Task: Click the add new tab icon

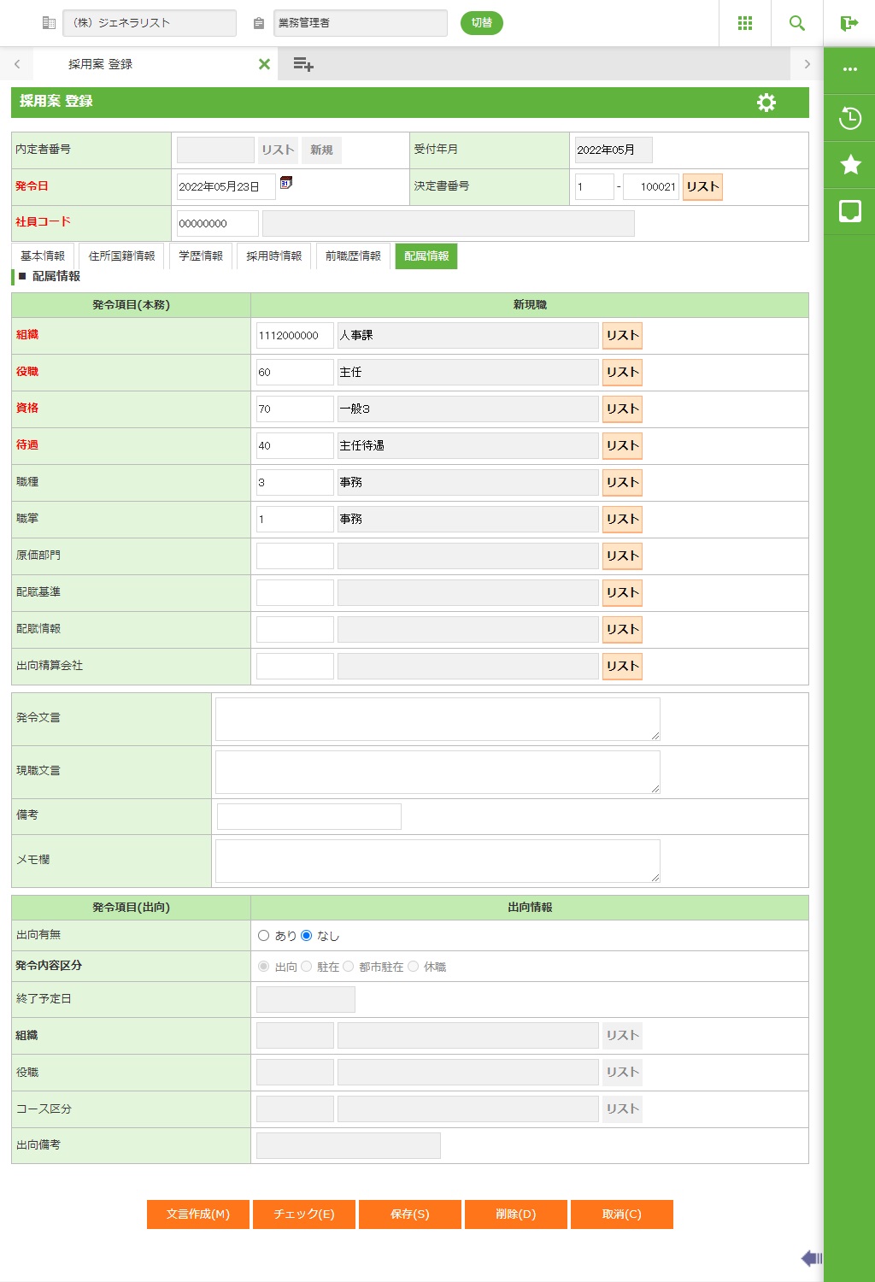Action: pyautogui.click(x=303, y=64)
